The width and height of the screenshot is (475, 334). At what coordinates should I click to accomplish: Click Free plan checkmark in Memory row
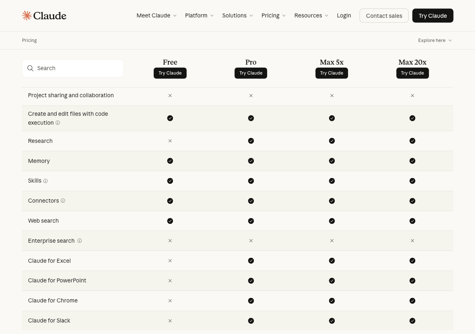pos(170,161)
